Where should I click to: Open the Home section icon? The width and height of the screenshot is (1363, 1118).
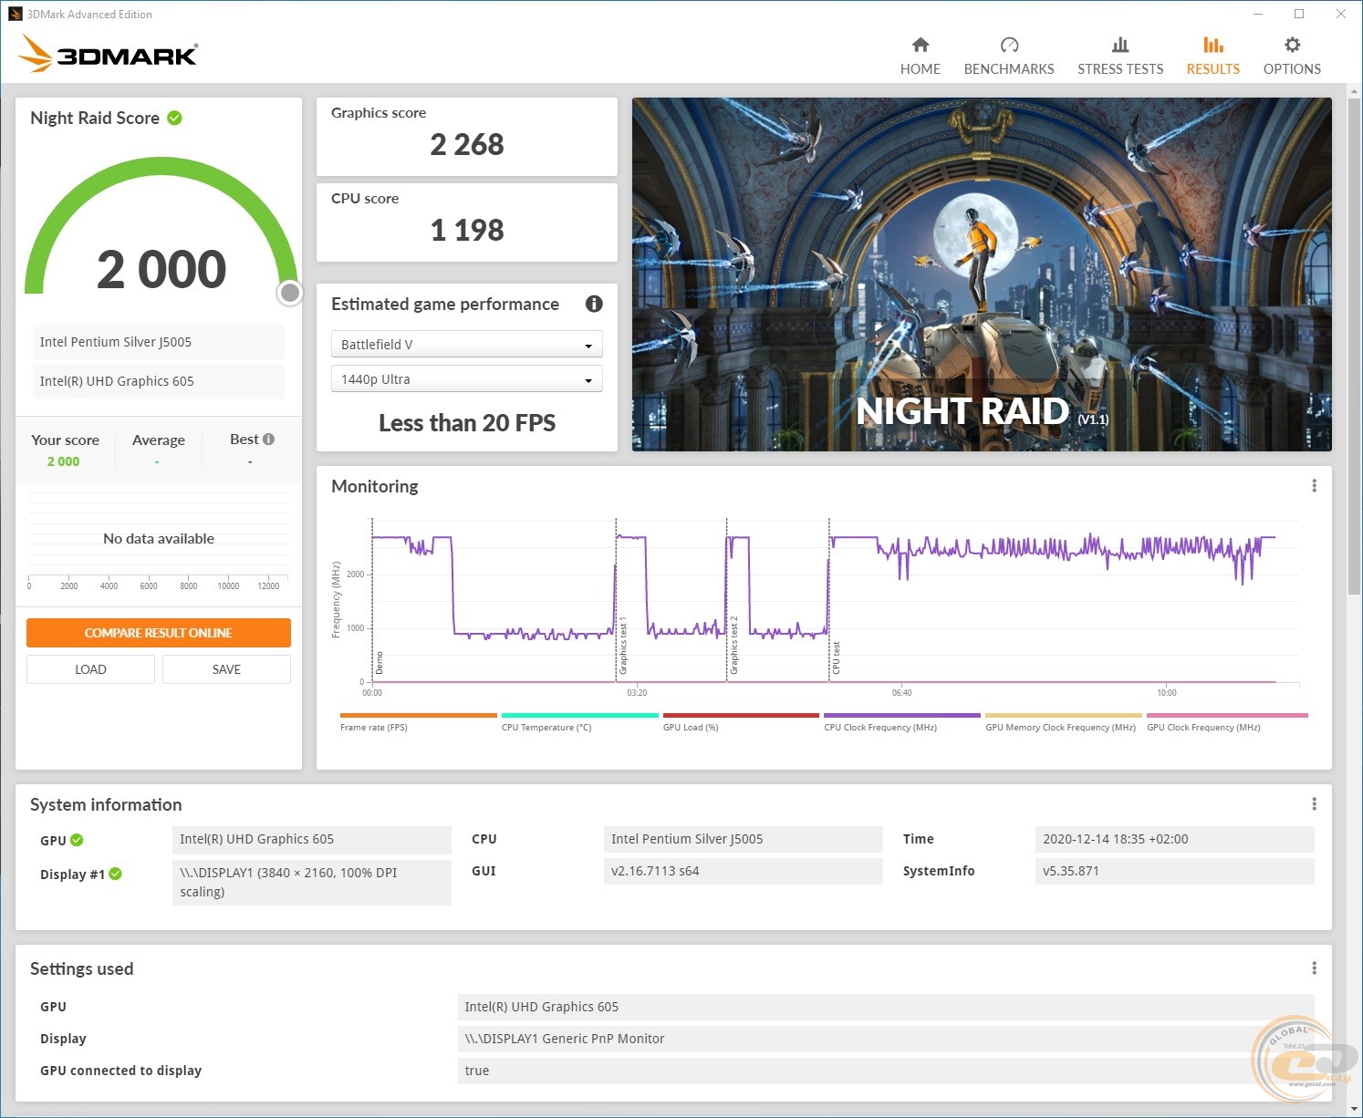pyautogui.click(x=920, y=46)
